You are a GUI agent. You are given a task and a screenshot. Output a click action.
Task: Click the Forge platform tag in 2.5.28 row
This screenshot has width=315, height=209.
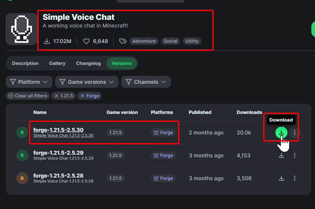click(163, 178)
